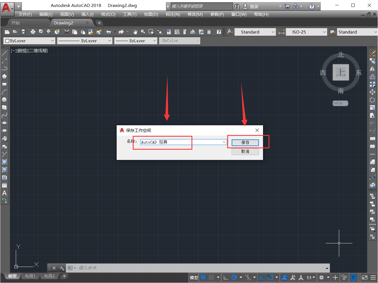378x283 pixels.
Task: Open the 绘图(D) menu
Action: click(x=151, y=14)
